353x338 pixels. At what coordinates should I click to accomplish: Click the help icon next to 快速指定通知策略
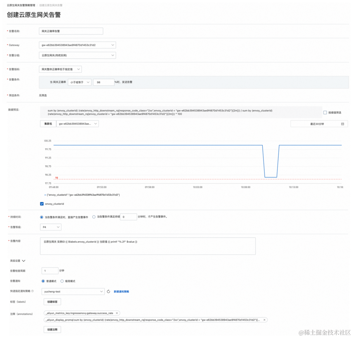(x=32, y=291)
